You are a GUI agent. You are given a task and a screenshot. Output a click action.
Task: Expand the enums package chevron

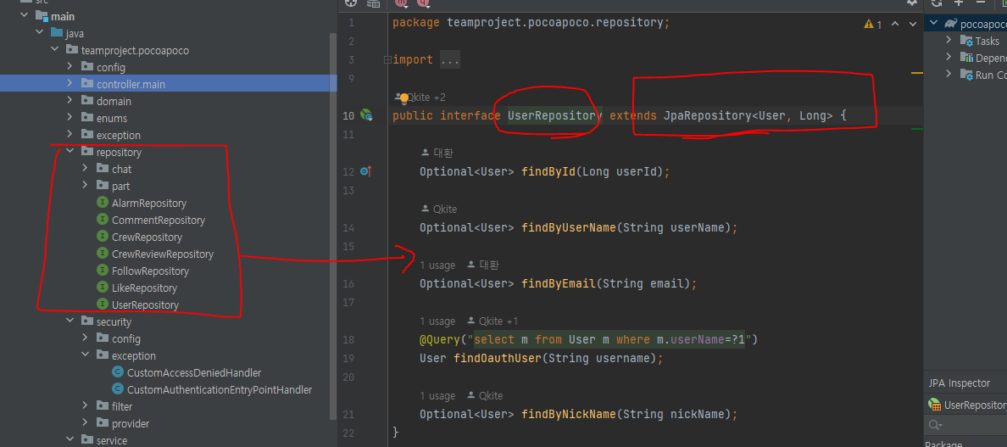[70, 118]
